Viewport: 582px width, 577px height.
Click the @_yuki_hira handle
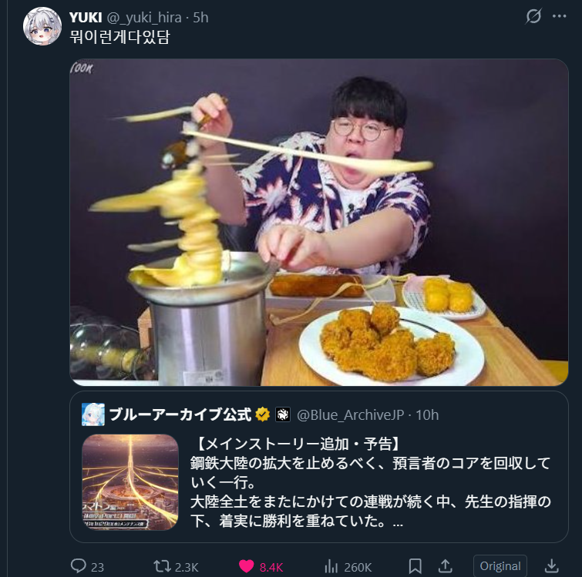pos(144,18)
